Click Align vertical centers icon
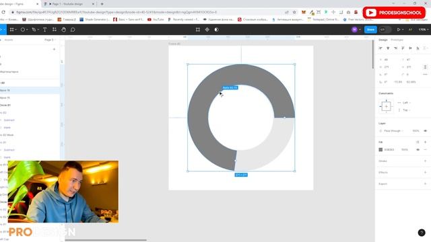The width and height of the screenshot is (431, 242). pyautogui.click(x=410, y=48)
